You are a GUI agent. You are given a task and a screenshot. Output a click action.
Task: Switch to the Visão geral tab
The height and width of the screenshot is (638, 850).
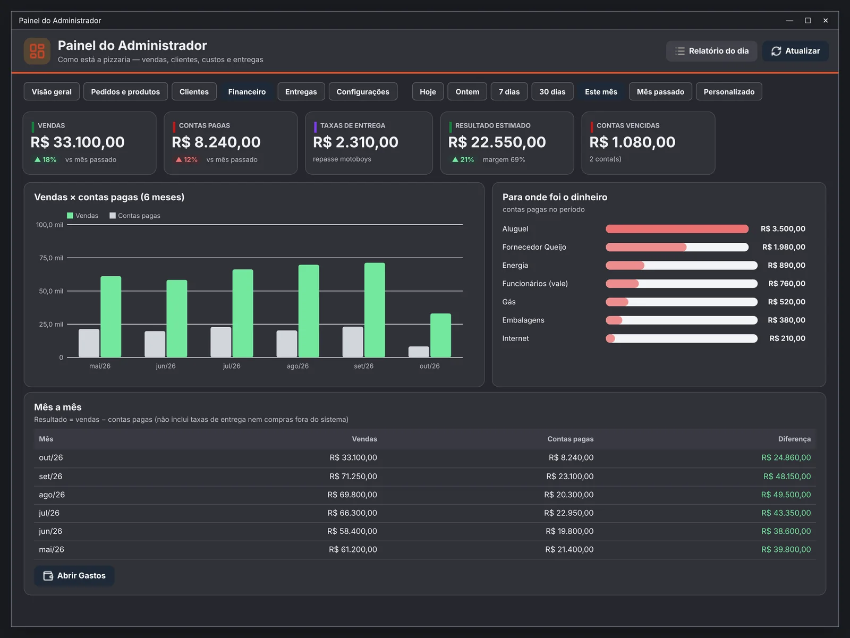(52, 91)
